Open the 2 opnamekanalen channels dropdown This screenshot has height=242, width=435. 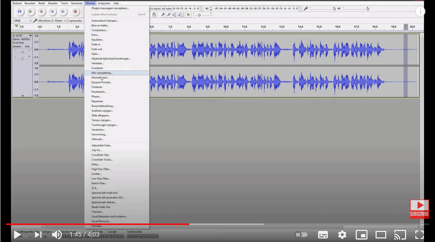(x=75, y=20)
